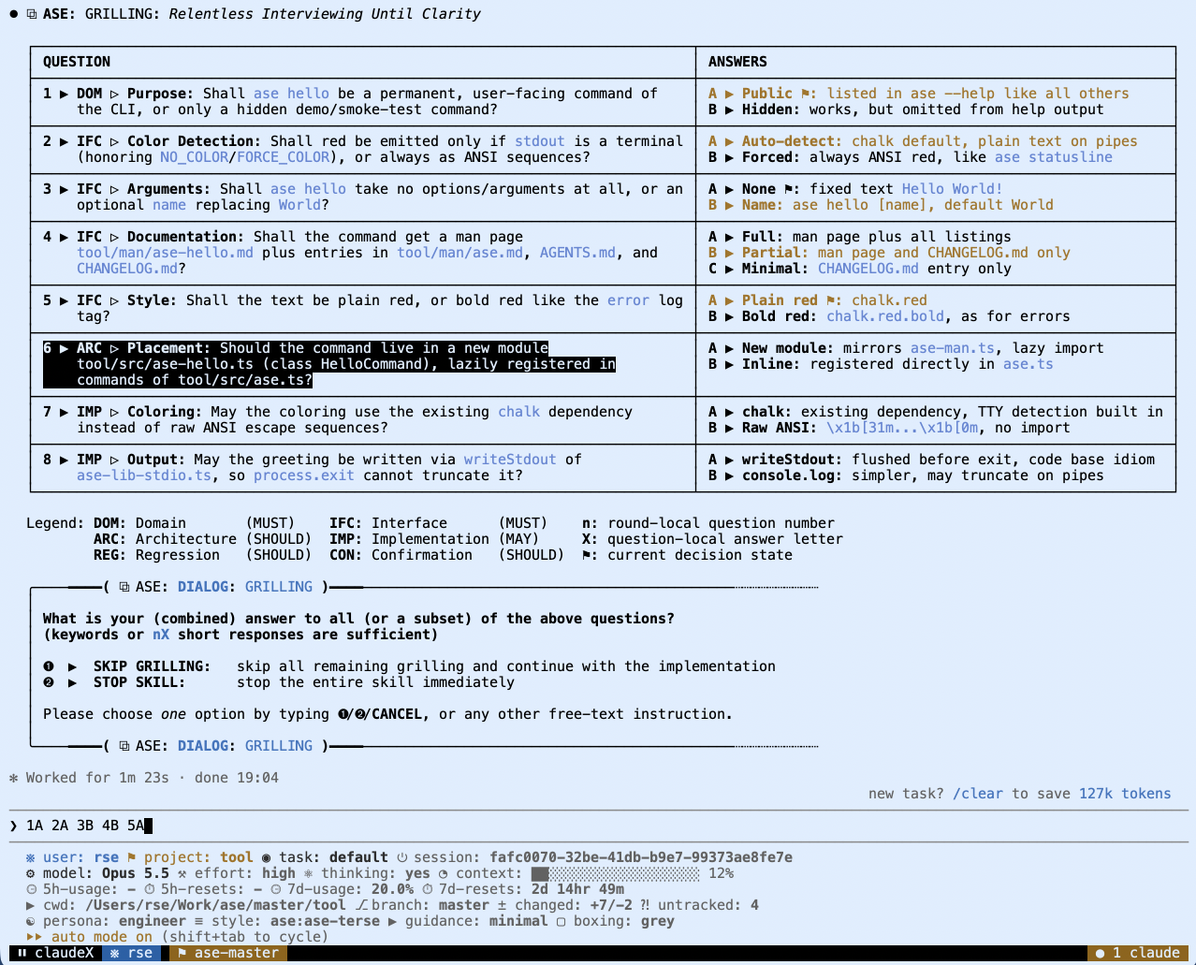
Task: Click answer B console.log for question 8
Action: 906,475
